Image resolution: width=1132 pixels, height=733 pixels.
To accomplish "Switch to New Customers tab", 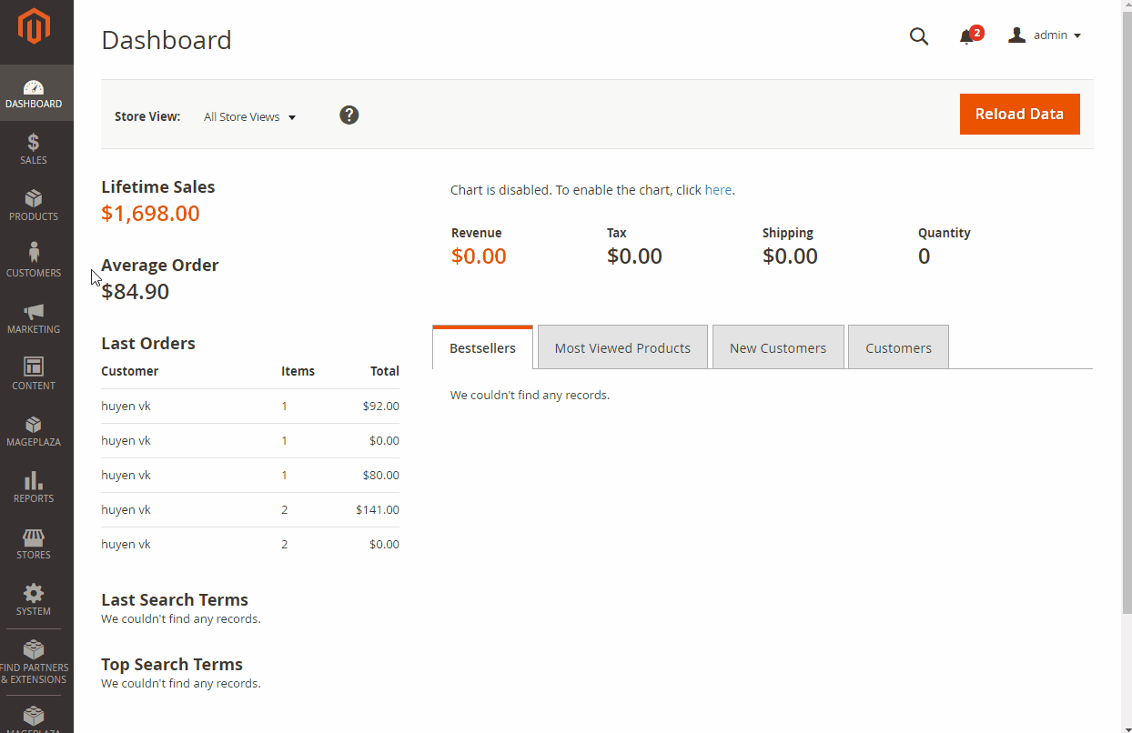I will [778, 347].
